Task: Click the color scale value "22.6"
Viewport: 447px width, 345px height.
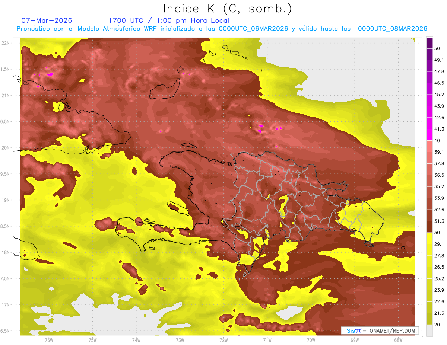Action: [439, 301]
